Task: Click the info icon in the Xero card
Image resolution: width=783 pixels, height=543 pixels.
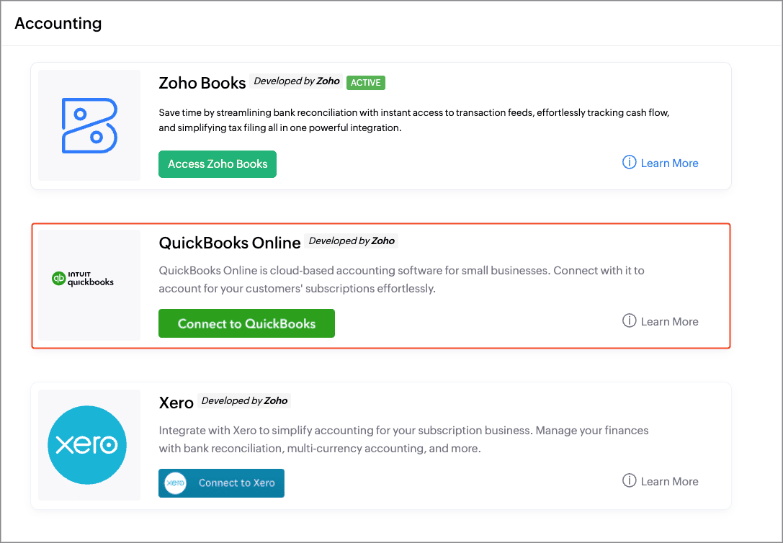Action: [629, 480]
